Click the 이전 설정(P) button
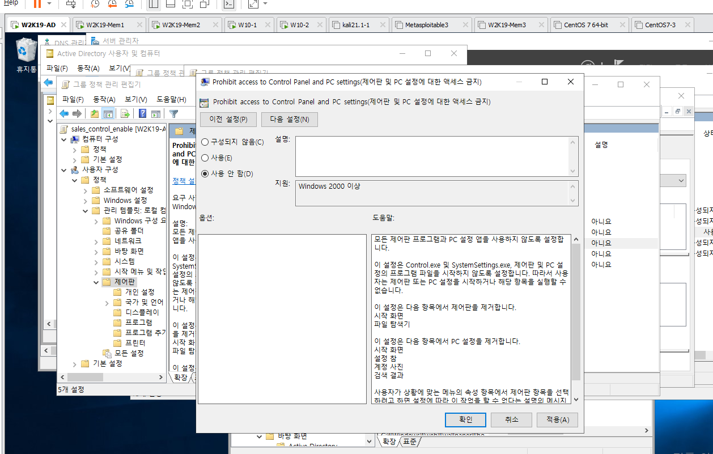This screenshot has width=713, height=454. [228, 120]
